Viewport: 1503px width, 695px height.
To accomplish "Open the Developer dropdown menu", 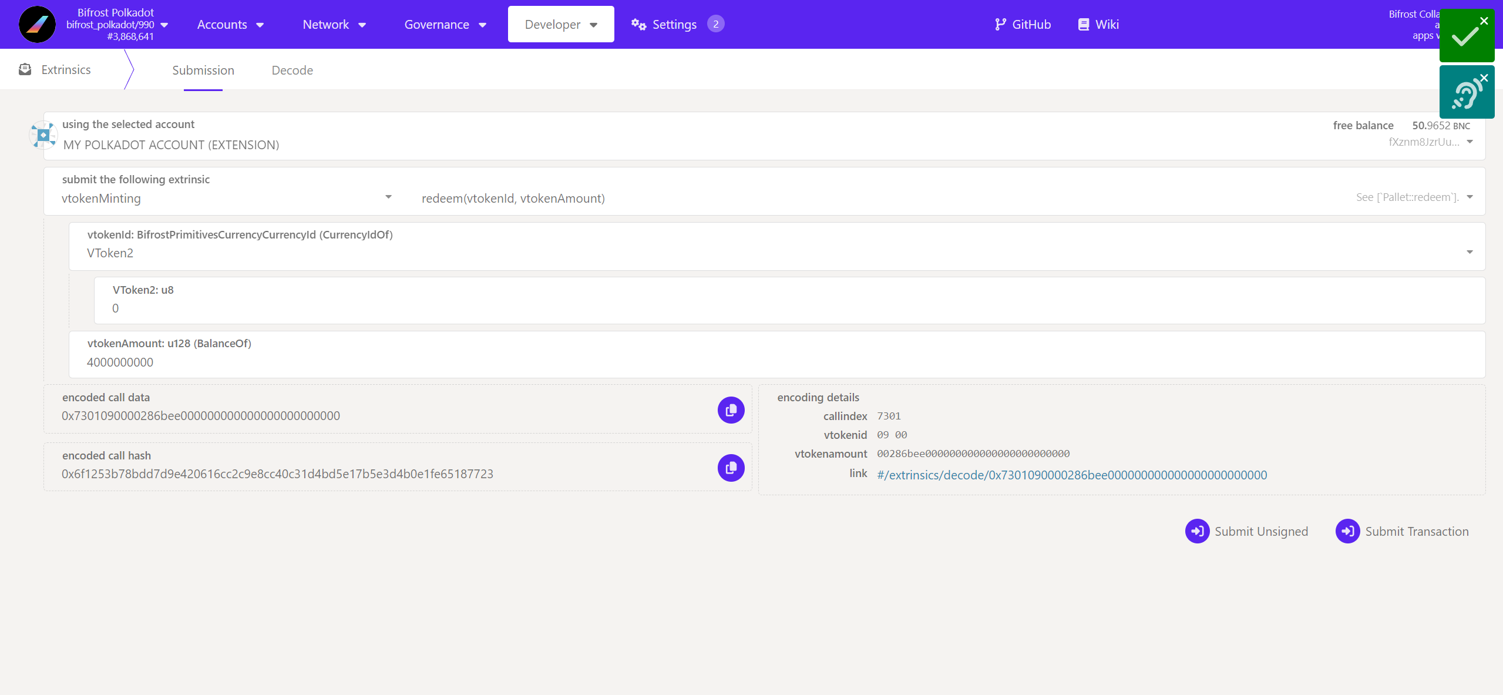I will pos(560,25).
